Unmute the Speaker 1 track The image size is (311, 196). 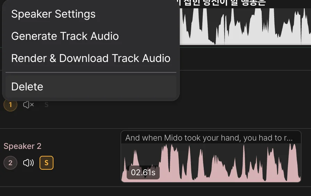(x=28, y=105)
